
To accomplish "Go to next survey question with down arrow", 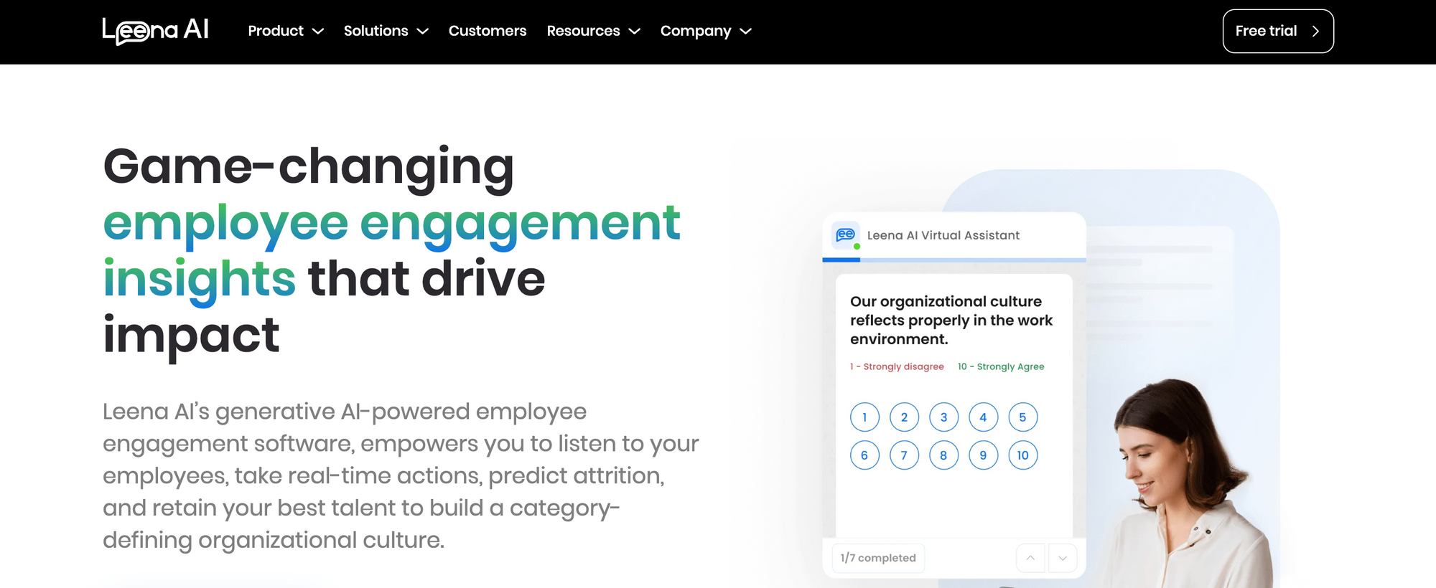I will pyautogui.click(x=1063, y=558).
